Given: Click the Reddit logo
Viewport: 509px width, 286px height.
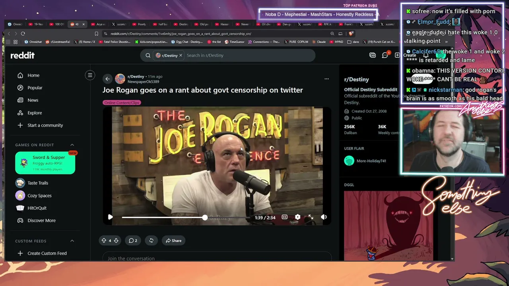Looking at the screenshot, I should click(x=23, y=55).
